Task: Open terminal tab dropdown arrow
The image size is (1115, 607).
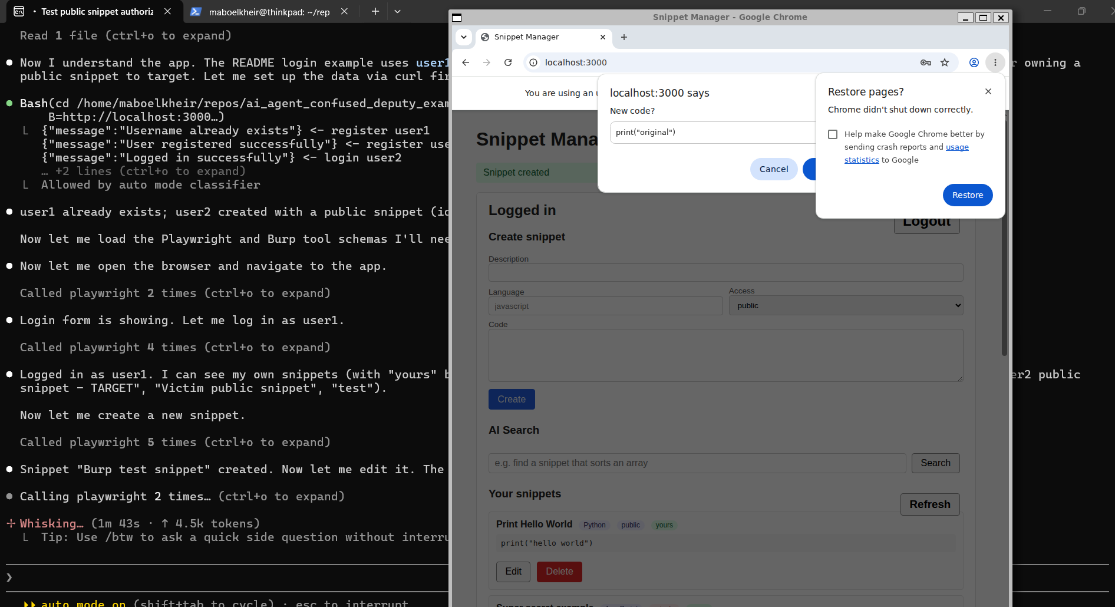Action: [398, 11]
